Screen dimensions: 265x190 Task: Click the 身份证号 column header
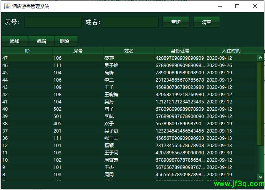coord(180,51)
